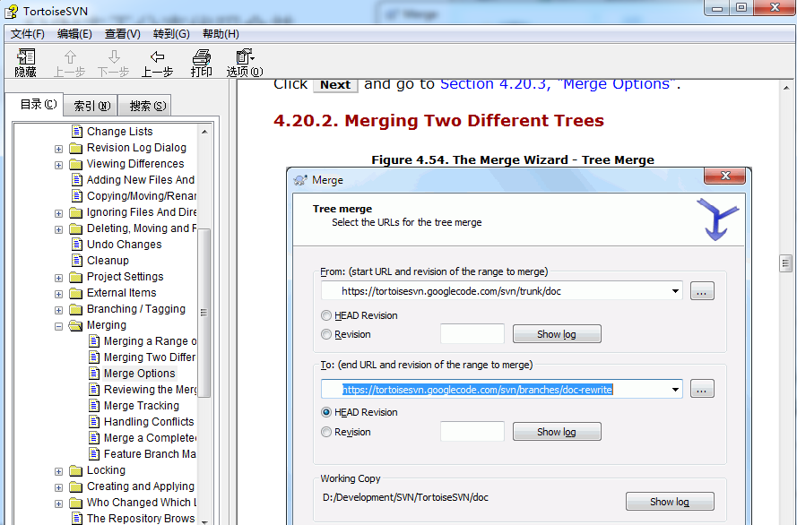This screenshot has width=797, height=525.
Task: Open the Who Changed Which Line item
Action: [x=142, y=503]
